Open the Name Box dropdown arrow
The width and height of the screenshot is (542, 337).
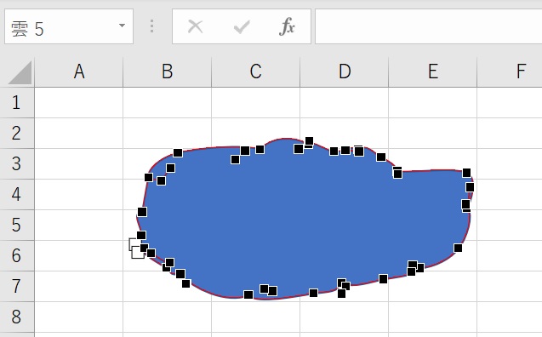[122, 26]
